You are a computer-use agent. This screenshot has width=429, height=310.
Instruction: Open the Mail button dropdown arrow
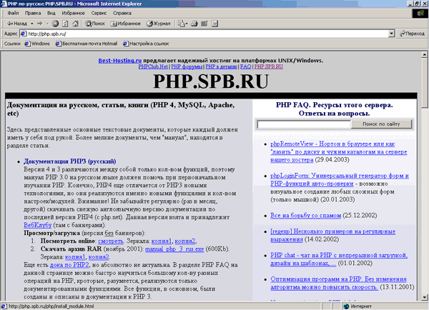[x=187, y=24]
